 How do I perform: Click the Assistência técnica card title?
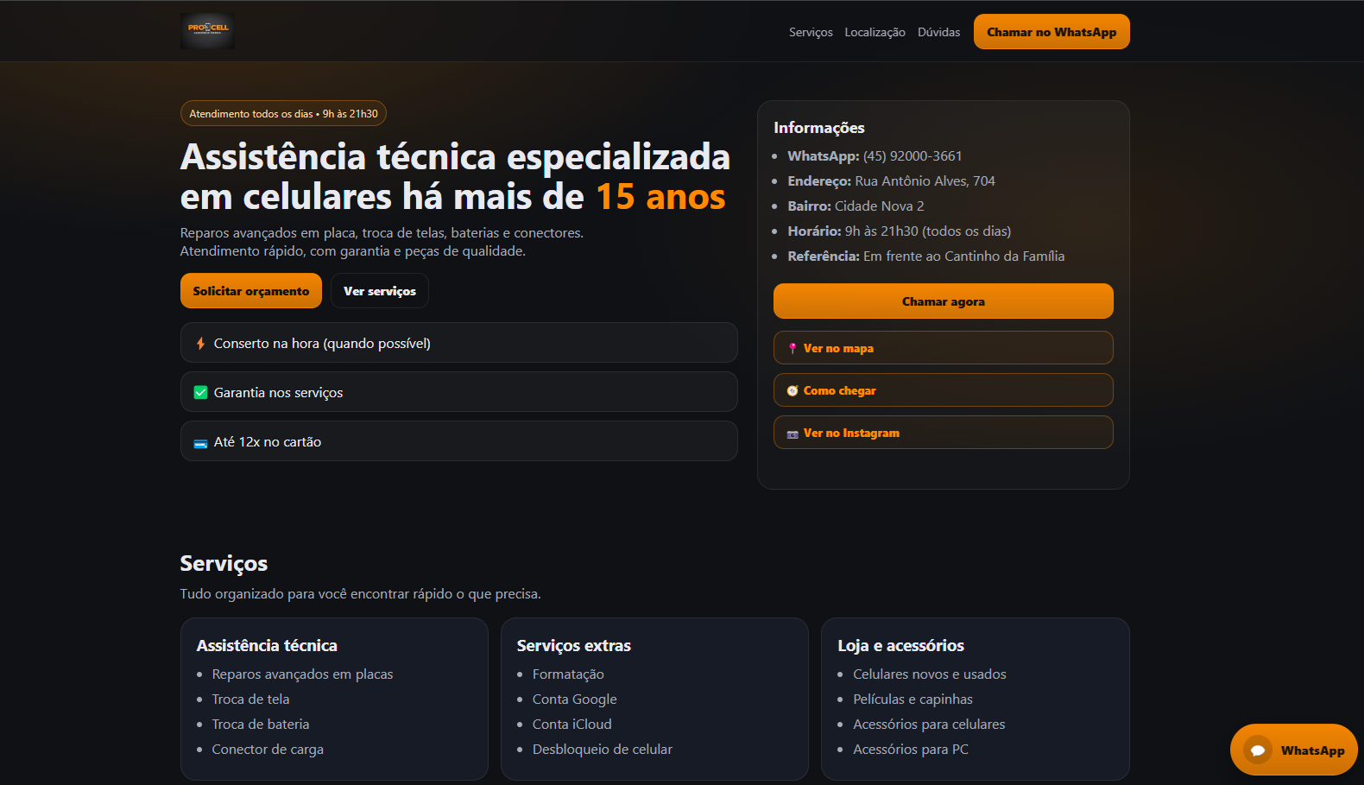(x=267, y=646)
